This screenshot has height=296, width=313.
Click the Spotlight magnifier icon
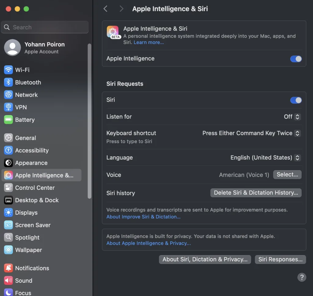[8, 237]
